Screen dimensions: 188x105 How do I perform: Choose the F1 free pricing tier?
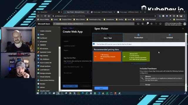tap(107, 57)
